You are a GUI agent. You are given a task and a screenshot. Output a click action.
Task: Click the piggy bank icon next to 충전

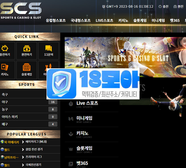pyautogui.click(x=160, y=7)
